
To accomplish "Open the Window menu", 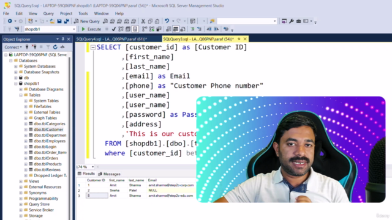I will pos(101,13).
